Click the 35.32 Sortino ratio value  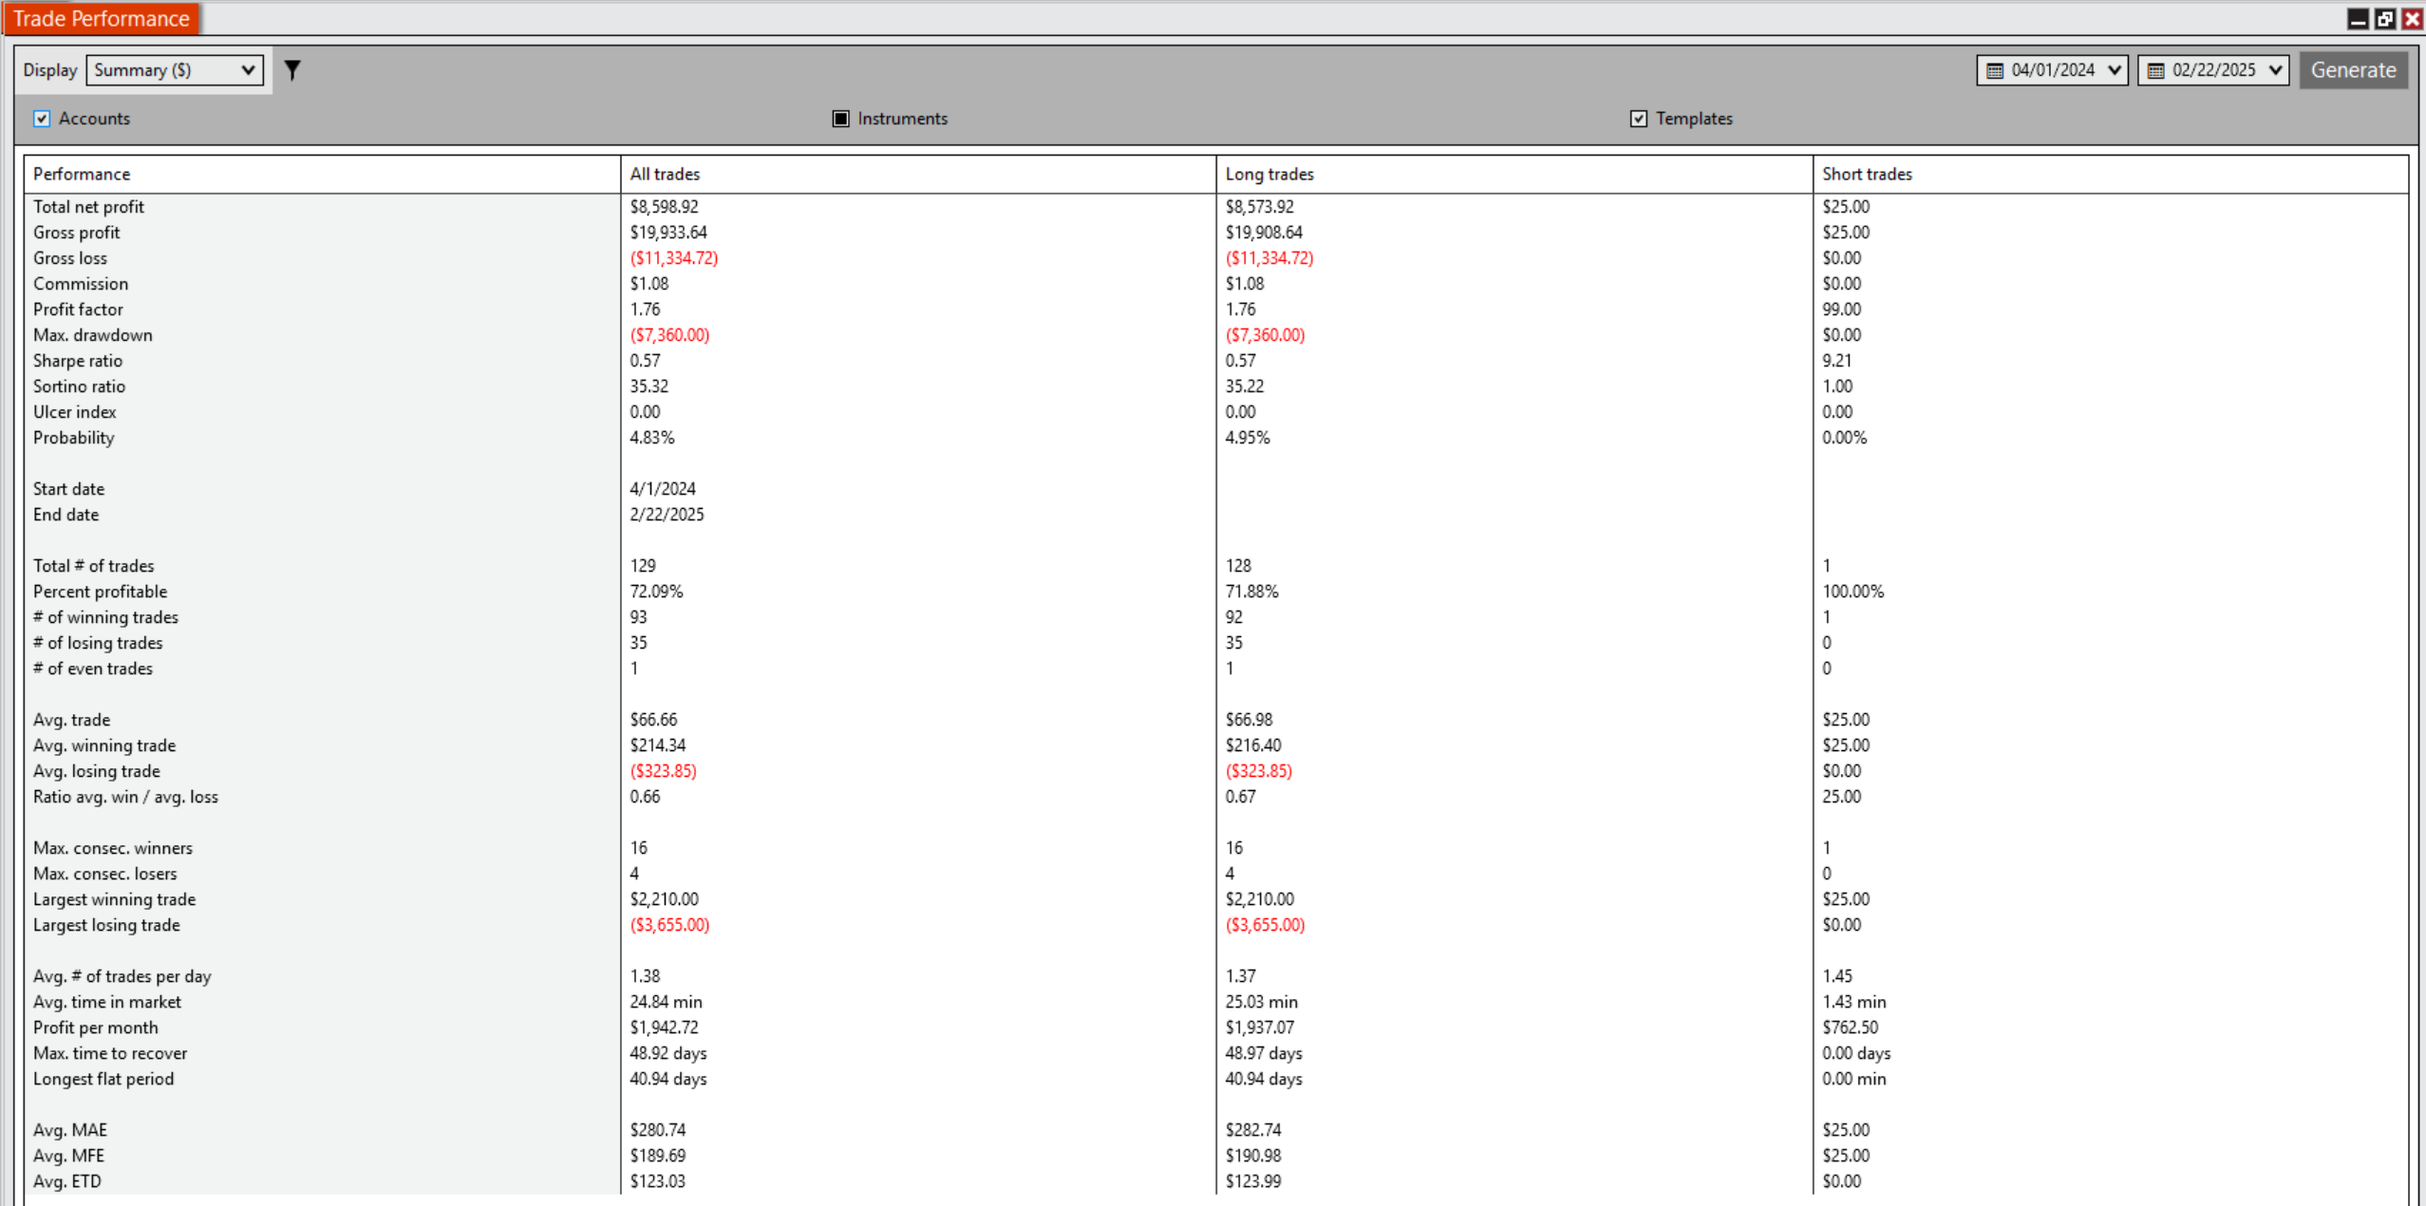tap(649, 386)
